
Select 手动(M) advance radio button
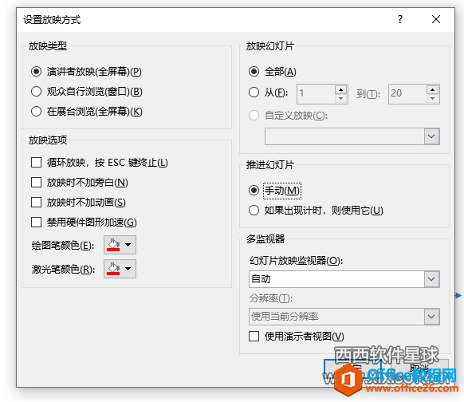tap(254, 191)
